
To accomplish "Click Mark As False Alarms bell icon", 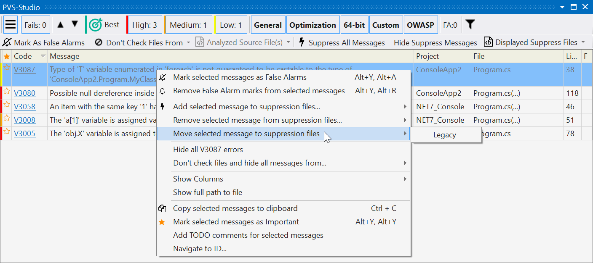I will pos(7,42).
